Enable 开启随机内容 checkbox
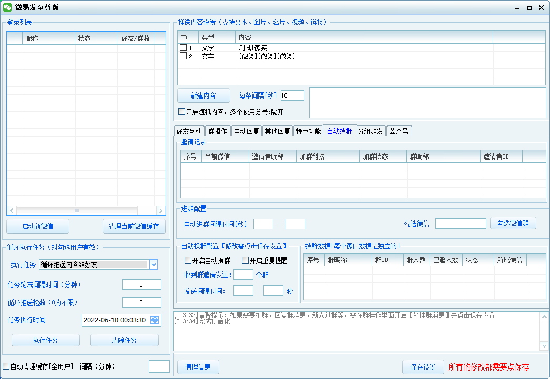 pos(182,112)
